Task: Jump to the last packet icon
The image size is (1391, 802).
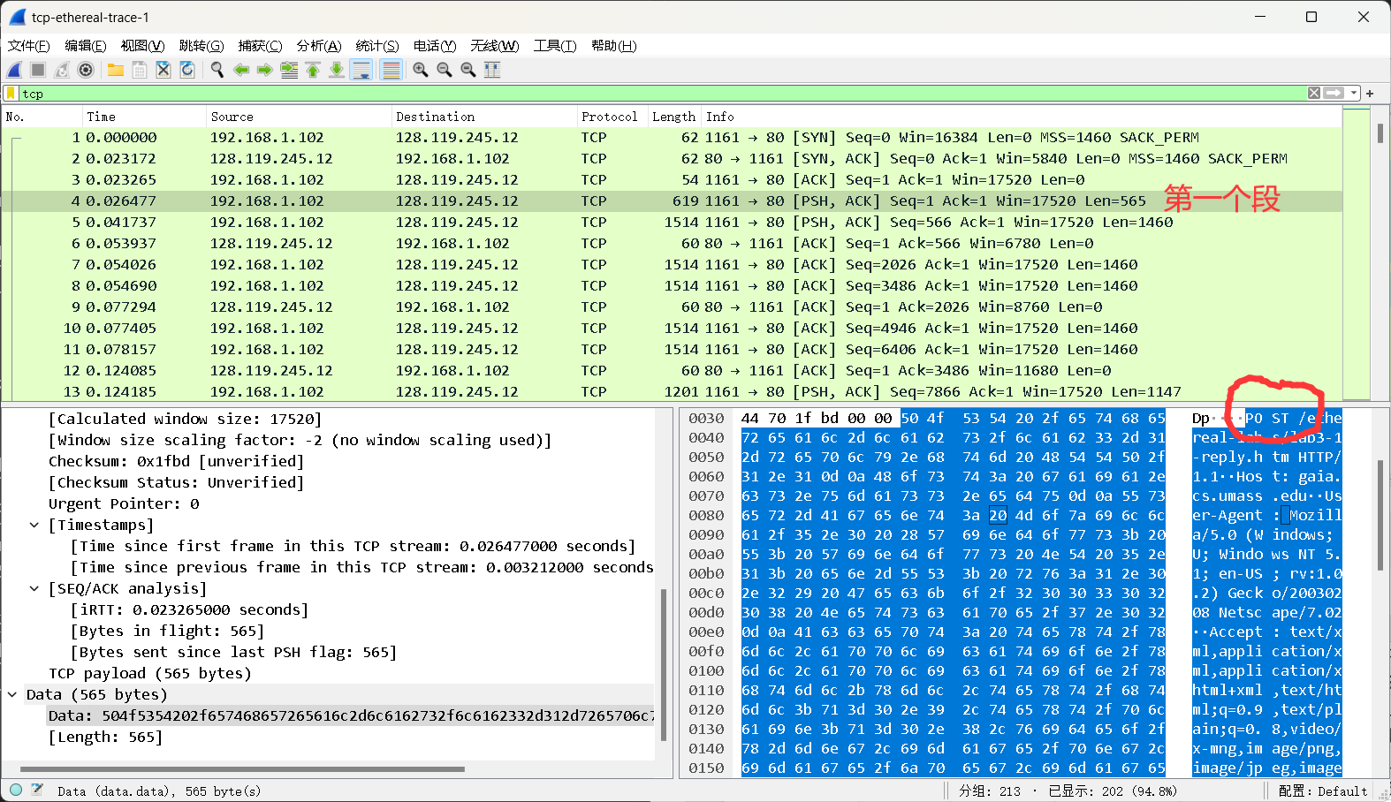Action: [x=337, y=70]
